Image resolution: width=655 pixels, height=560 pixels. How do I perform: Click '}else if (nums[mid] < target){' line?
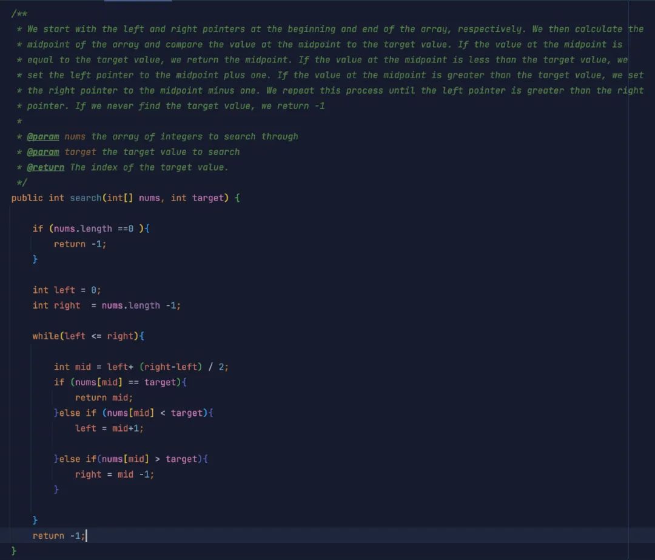point(133,413)
